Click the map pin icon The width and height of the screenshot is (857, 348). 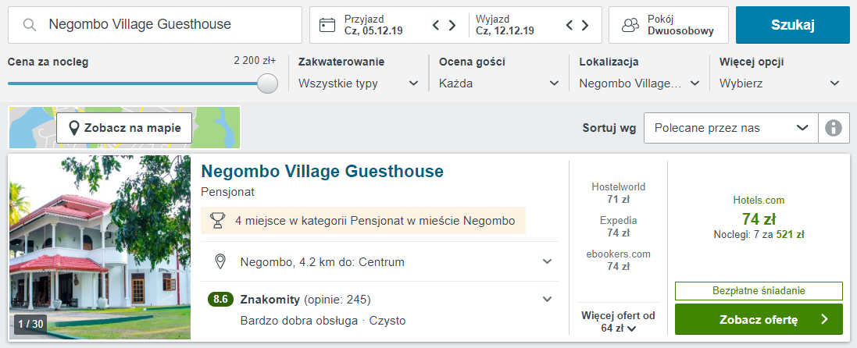(x=74, y=128)
